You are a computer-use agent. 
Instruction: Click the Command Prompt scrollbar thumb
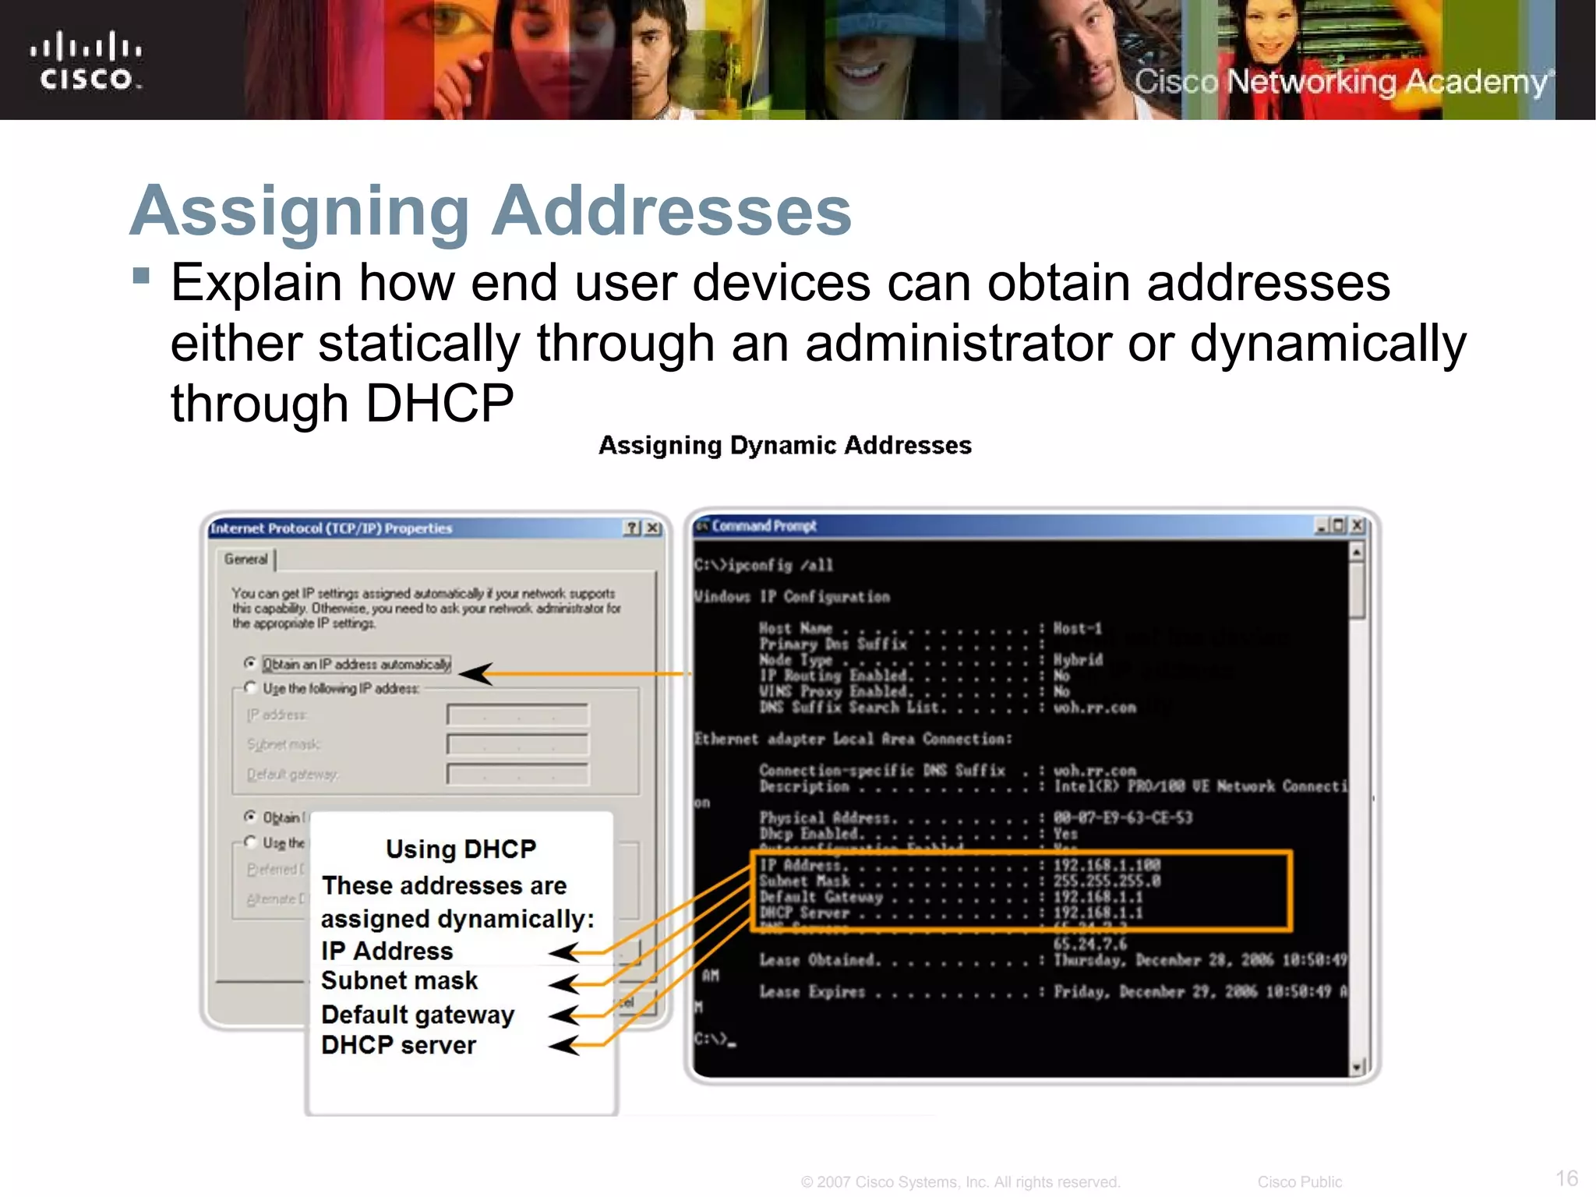pyautogui.click(x=1357, y=590)
